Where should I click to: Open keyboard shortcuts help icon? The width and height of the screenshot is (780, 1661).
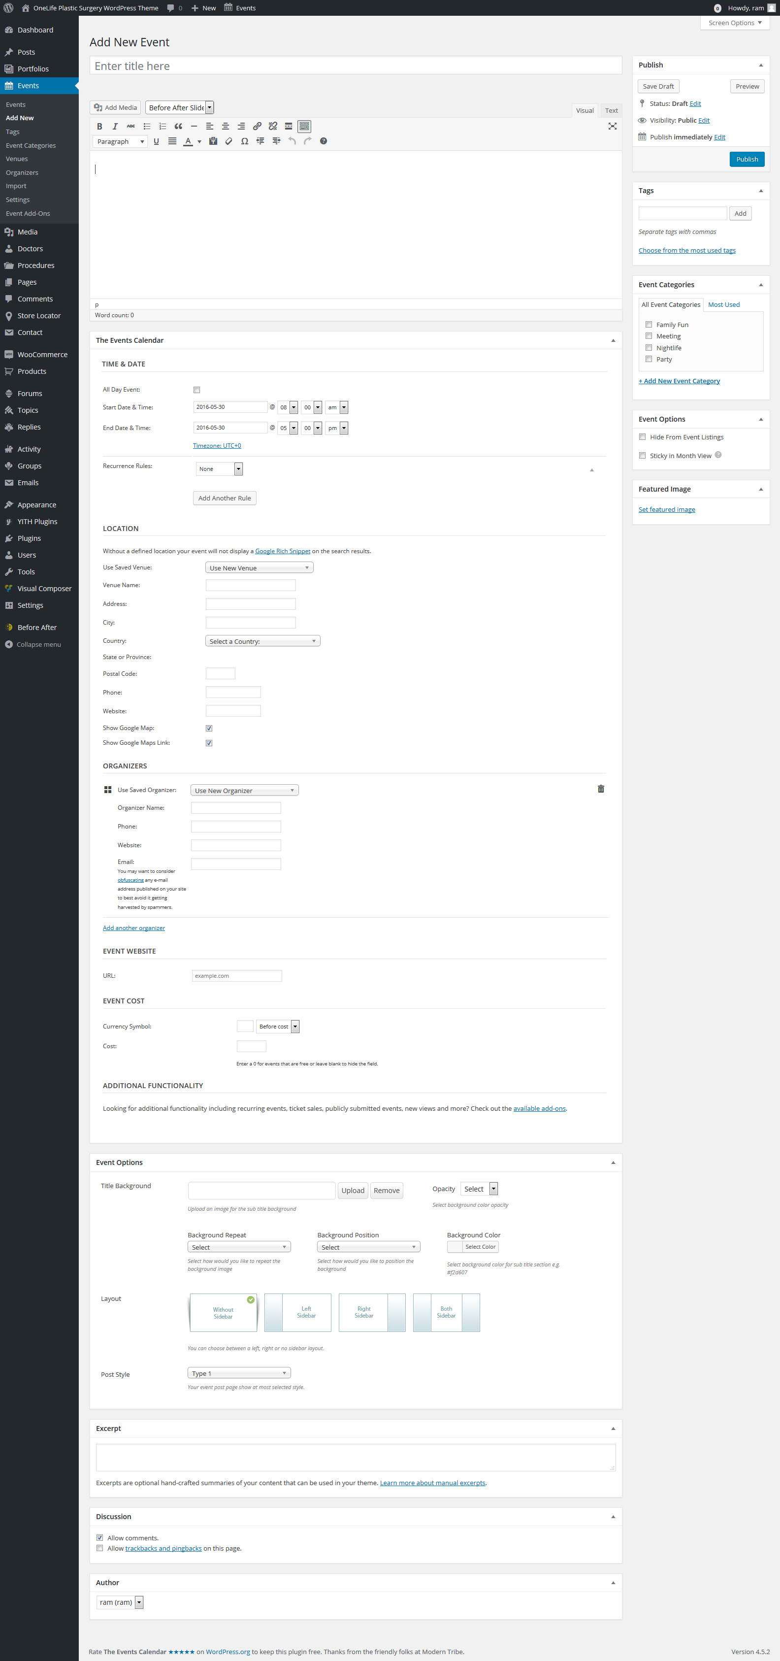324,141
